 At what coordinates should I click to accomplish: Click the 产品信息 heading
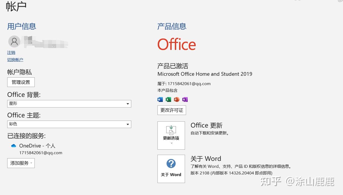[172, 26]
